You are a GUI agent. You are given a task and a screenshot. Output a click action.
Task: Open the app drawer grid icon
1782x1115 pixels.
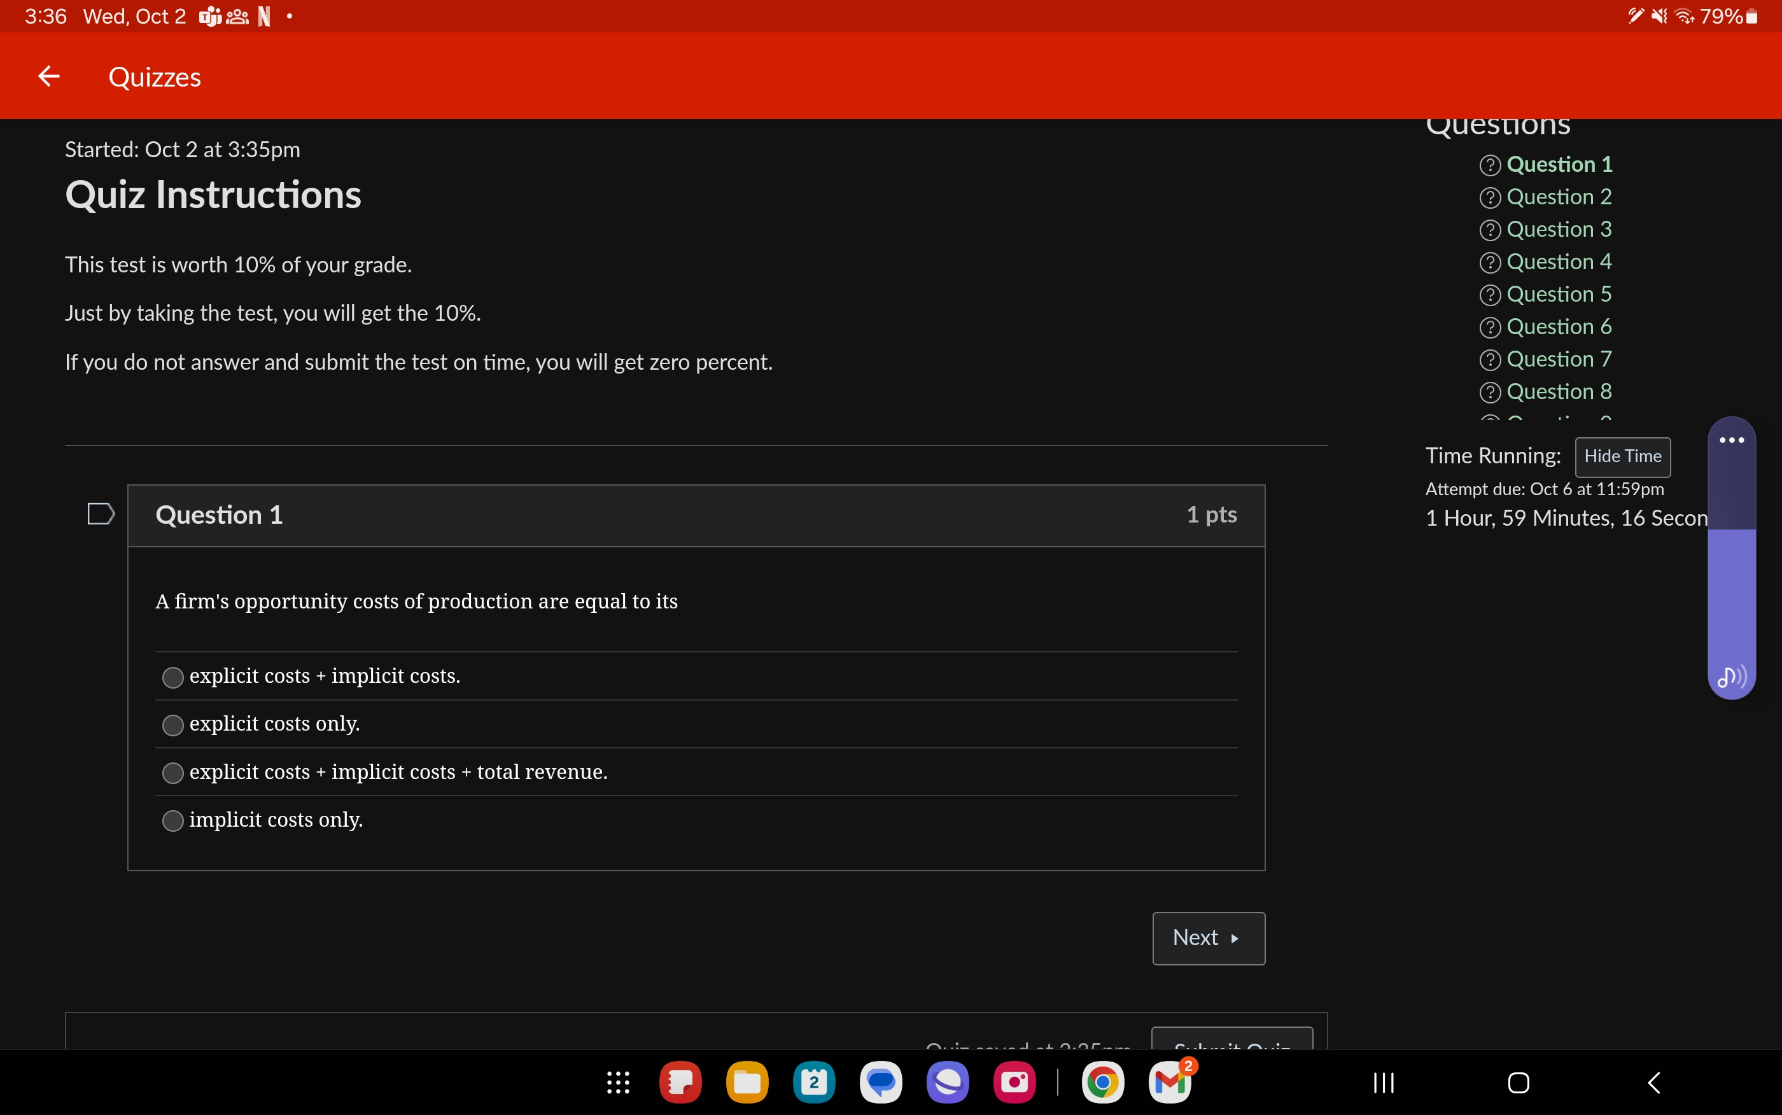click(x=618, y=1083)
